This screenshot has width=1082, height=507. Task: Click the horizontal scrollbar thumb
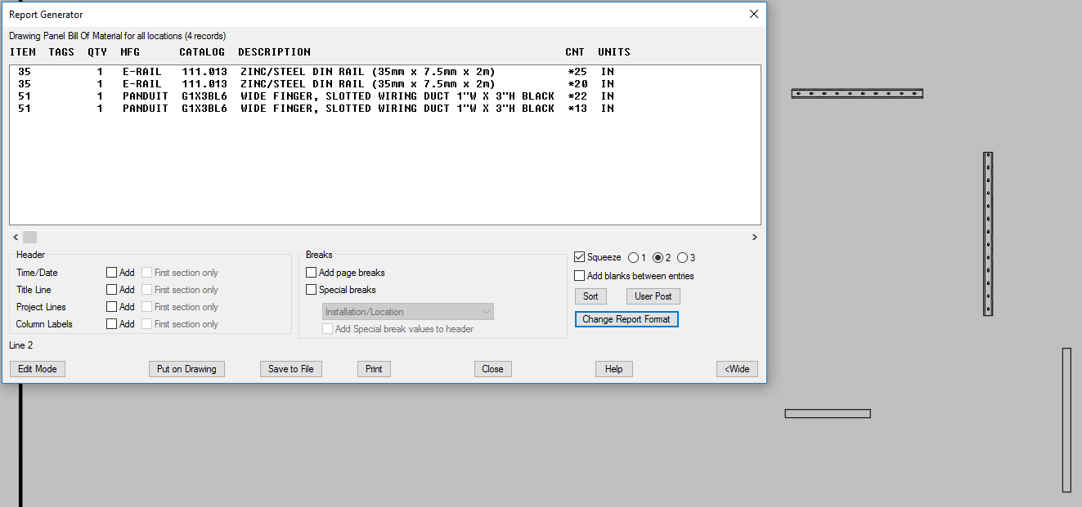pos(29,237)
